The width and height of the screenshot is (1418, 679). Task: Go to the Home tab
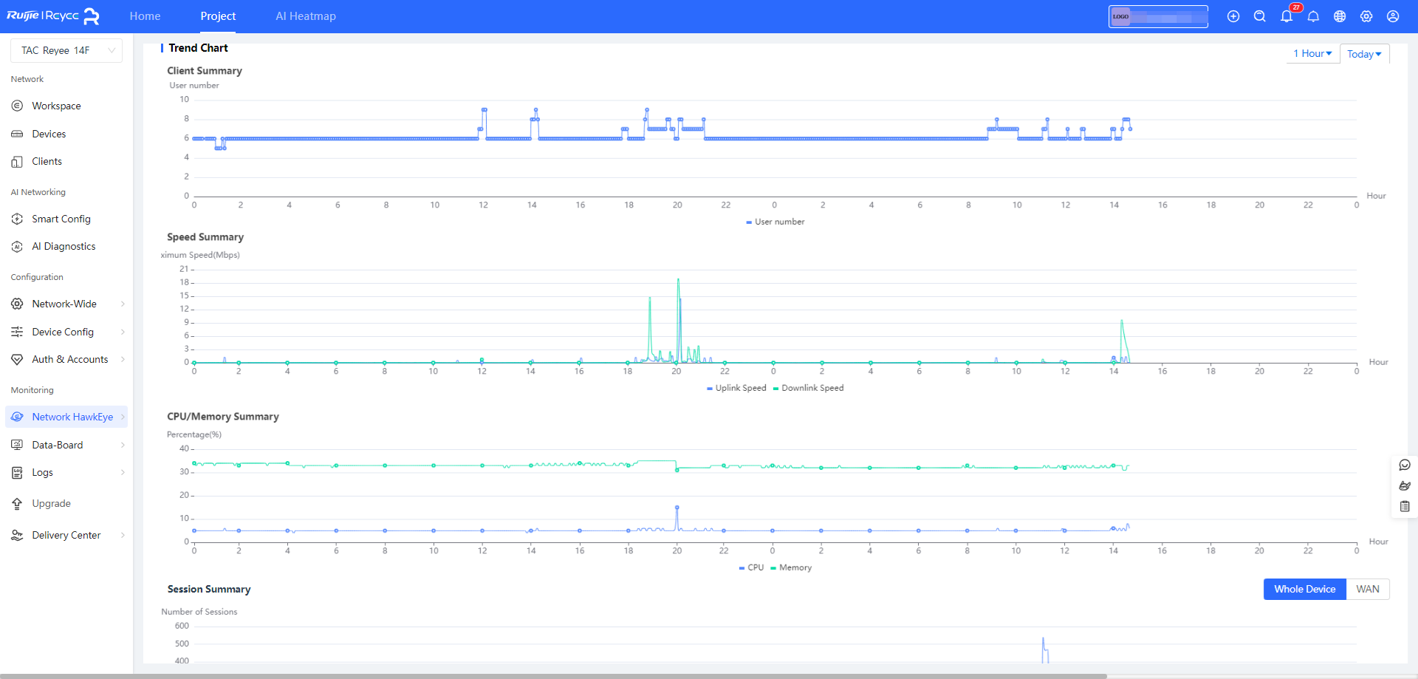pos(145,16)
